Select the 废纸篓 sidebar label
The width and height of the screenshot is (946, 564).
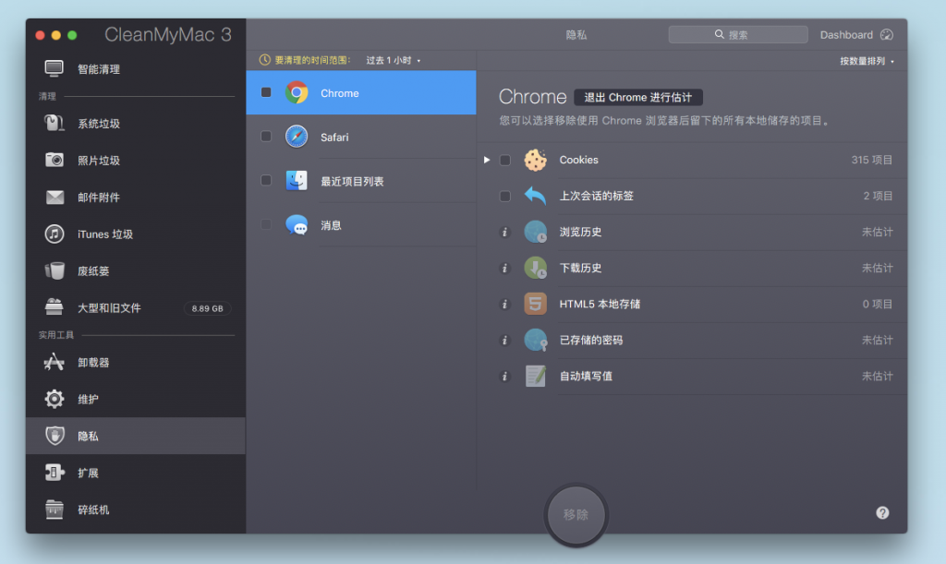coord(93,271)
